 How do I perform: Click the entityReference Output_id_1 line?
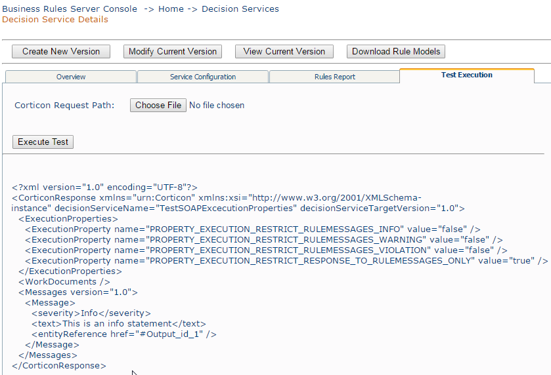click(124, 334)
